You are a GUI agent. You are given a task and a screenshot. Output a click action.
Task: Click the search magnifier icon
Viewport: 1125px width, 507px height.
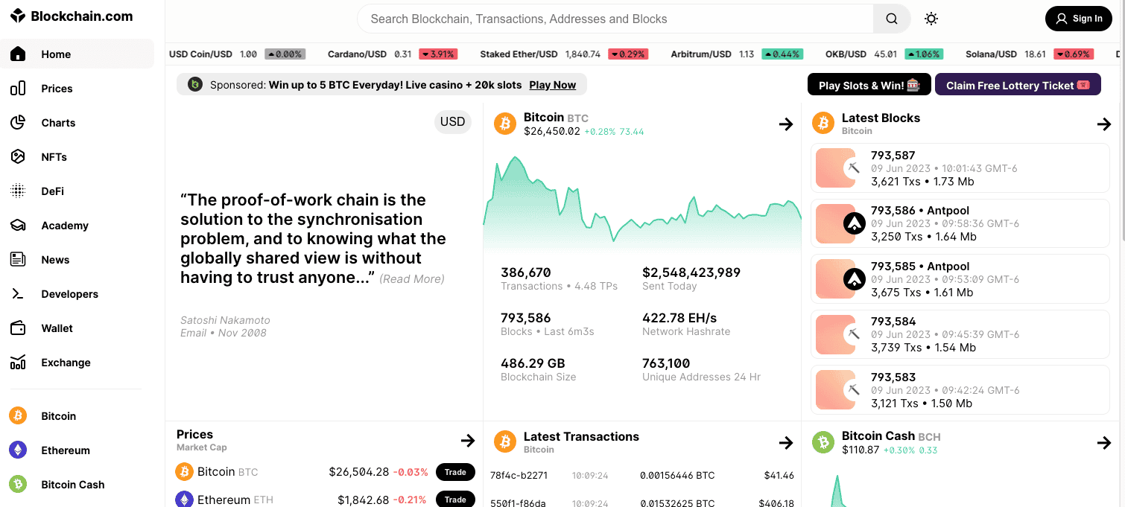coord(891,18)
